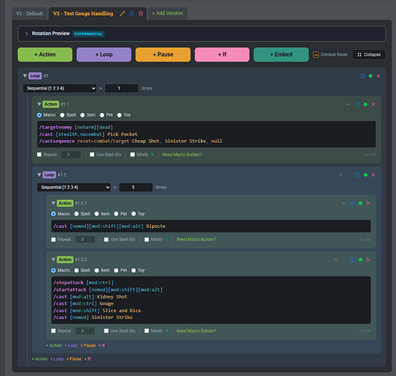This screenshot has width=396, height=376.
Task: Duplicate the V2 version using the blue icon
Action: [132, 14]
